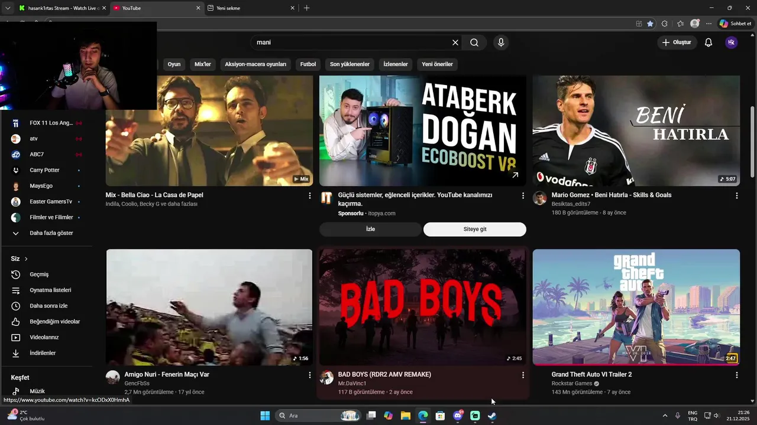
Task: Switch to the hasank1rtas Stream tab
Action: [x=62, y=8]
